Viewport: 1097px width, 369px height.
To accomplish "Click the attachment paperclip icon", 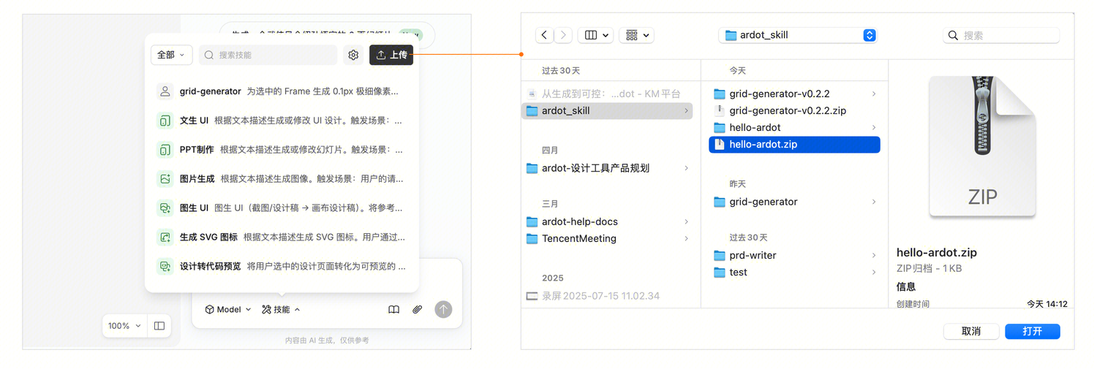I will [417, 310].
